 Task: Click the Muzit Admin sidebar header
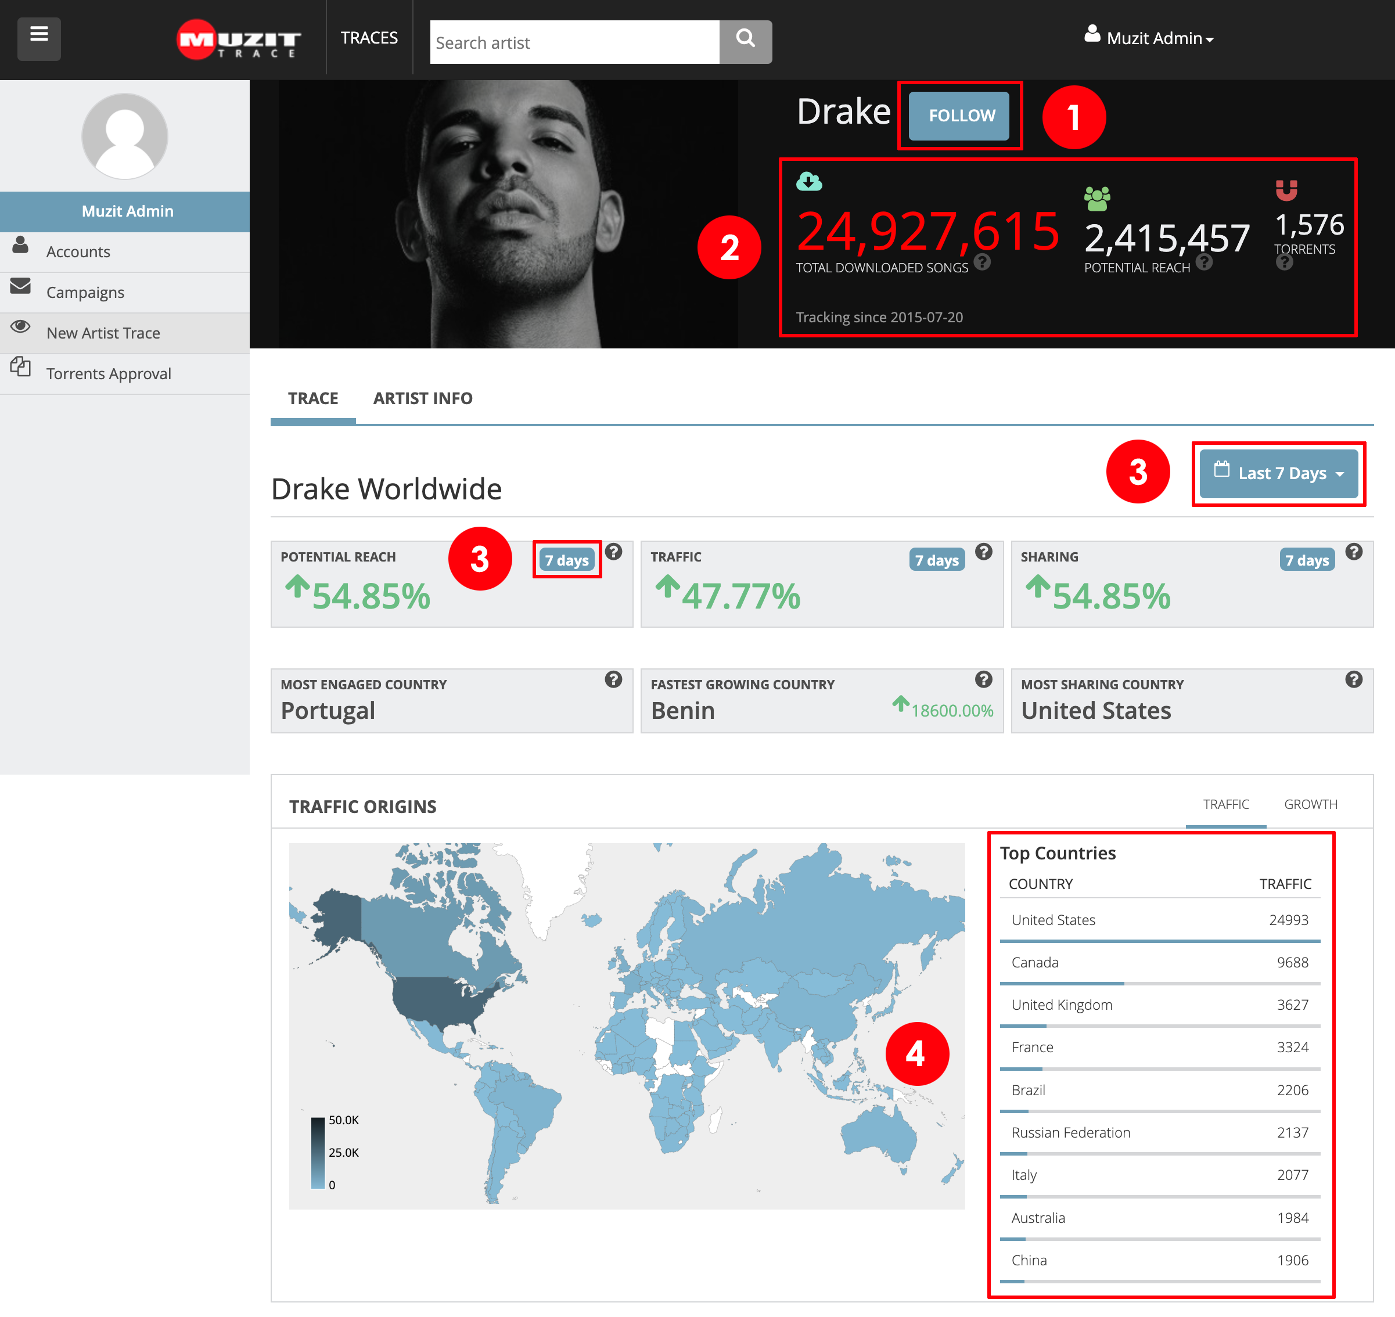pos(125,211)
